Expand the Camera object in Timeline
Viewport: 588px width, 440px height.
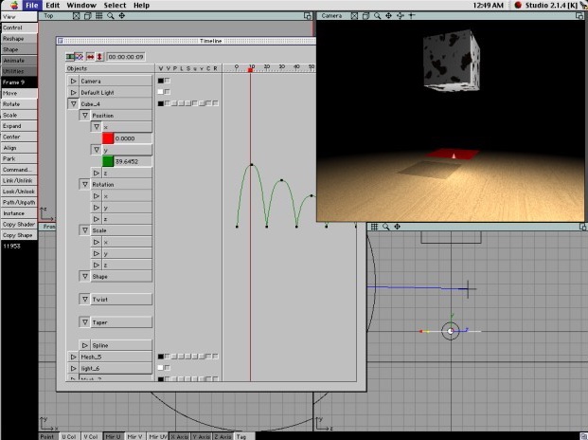point(74,82)
